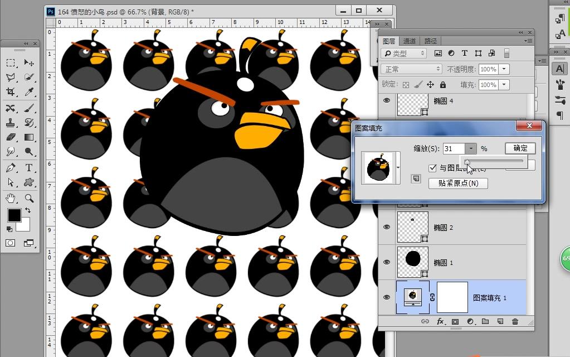The height and width of the screenshot is (357, 570).
Task: Select the Hand tool
Action: tap(11, 199)
